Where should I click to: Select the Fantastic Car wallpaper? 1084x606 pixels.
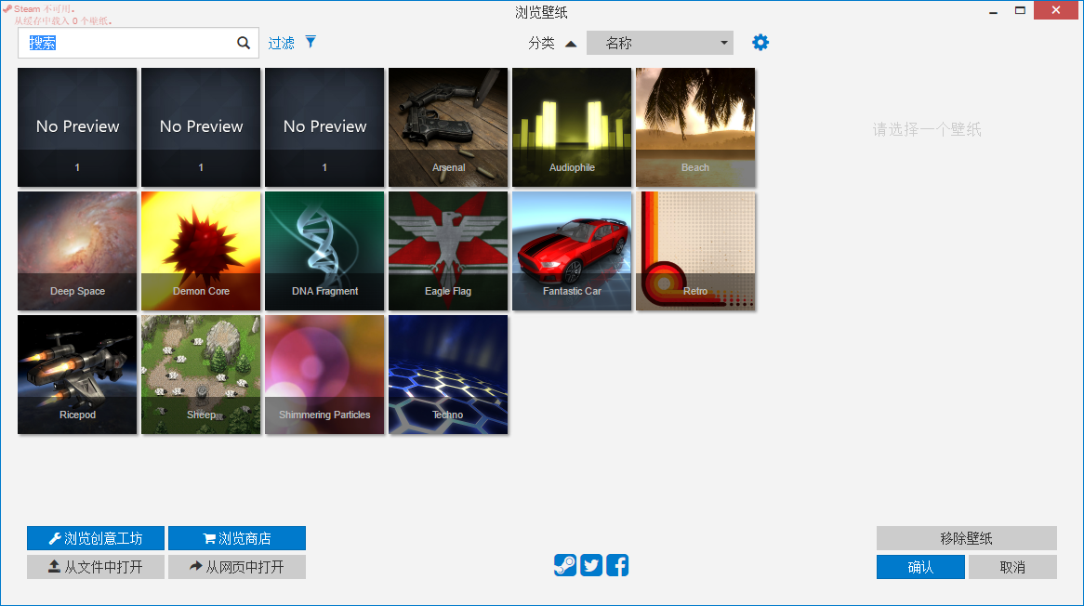click(572, 250)
